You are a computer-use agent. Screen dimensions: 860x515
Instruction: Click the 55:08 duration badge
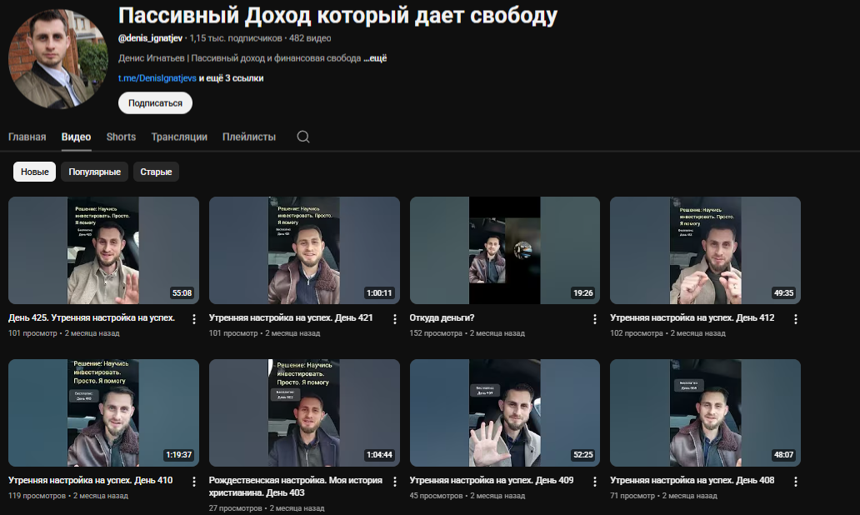click(182, 292)
